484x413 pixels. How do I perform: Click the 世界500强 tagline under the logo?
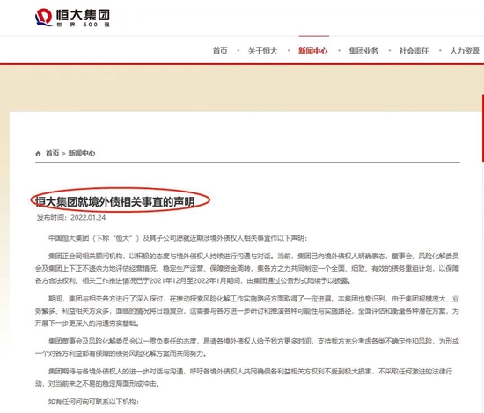[83, 25]
